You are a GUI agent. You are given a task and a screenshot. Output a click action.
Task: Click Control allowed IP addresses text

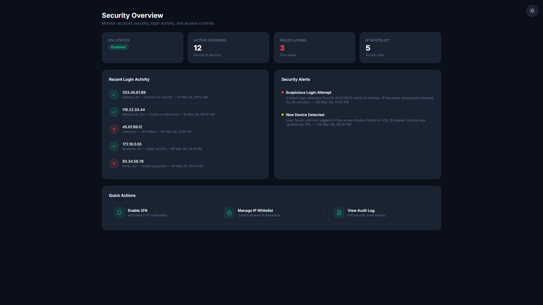(x=259, y=215)
